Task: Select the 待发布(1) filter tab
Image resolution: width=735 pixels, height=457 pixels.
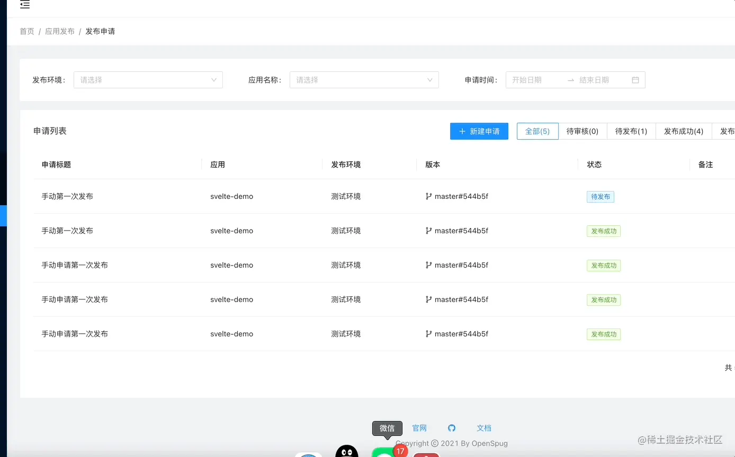Action: [x=631, y=131]
